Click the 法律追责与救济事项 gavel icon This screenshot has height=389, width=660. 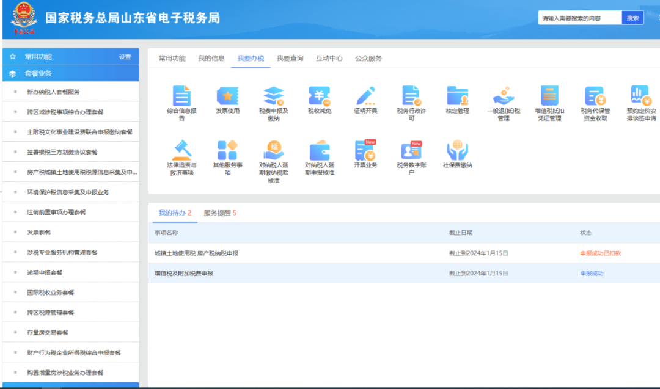point(182,150)
